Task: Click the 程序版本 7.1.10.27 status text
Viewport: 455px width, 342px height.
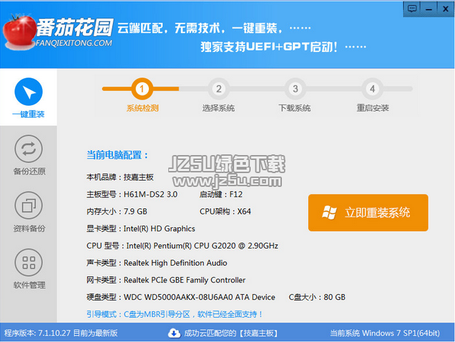Action: (61, 333)
